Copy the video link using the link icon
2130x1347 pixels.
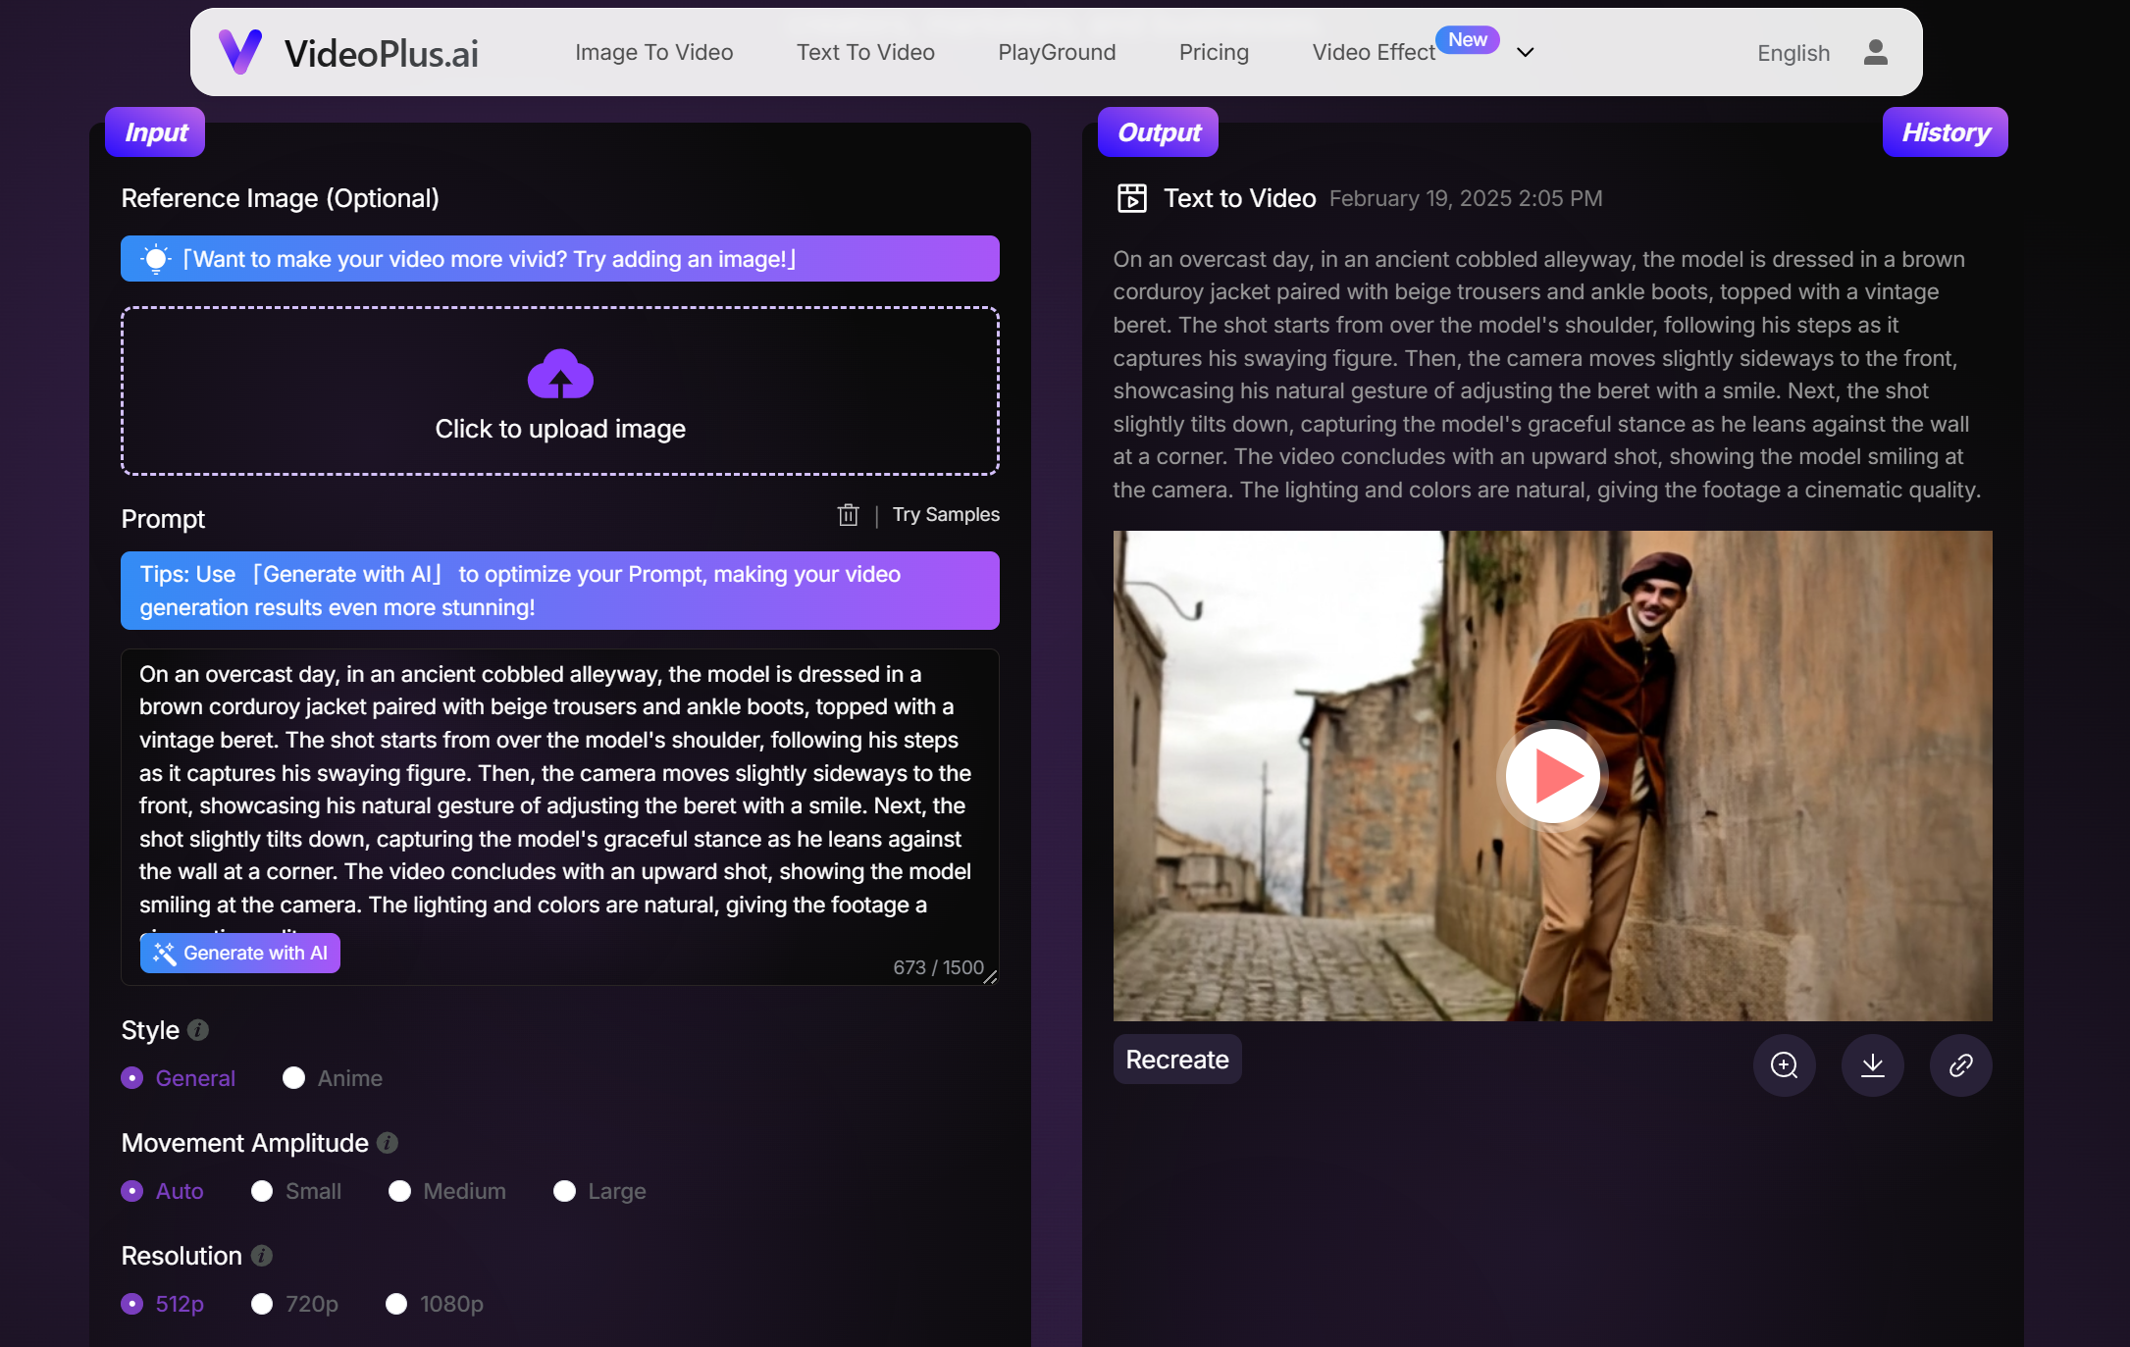[x=1961, y=1065]
